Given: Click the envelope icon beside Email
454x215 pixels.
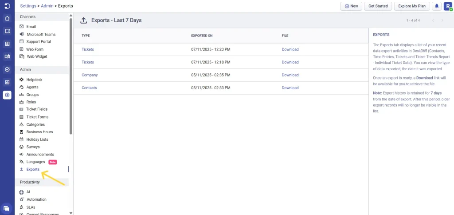Looking at the screenshot, I should point(21,26).
